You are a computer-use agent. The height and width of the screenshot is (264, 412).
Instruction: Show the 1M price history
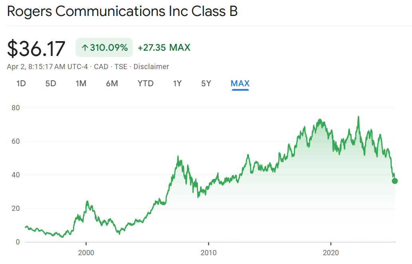point(81,83)
